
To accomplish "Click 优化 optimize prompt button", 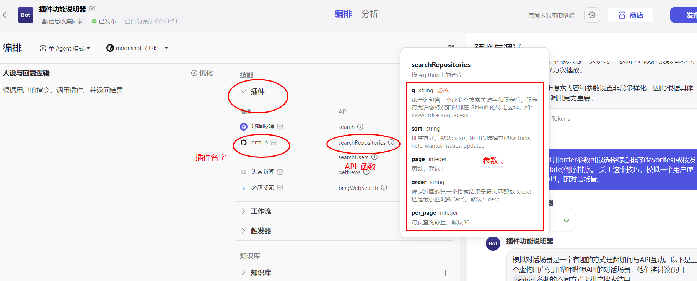I will click(x=202, y=73).
